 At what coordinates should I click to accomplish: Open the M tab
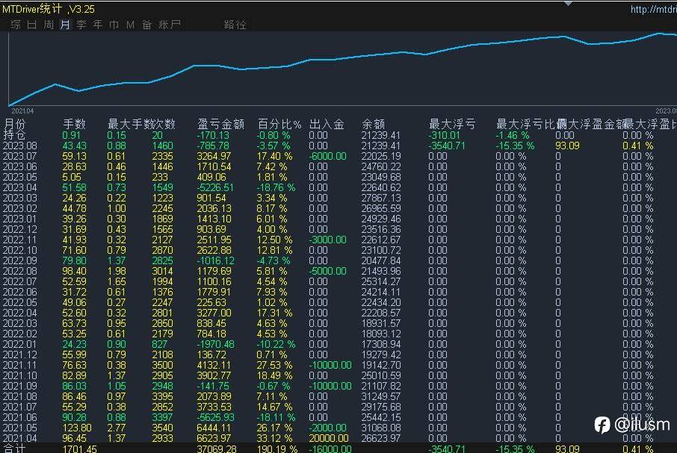pyautogui.click(x=130, y=25)
